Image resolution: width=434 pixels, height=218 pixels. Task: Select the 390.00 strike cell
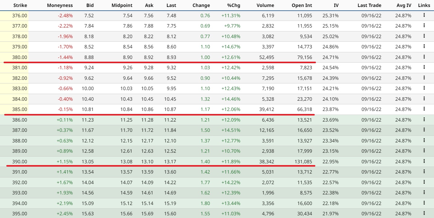pyautogui.click(x=20, y=161)
